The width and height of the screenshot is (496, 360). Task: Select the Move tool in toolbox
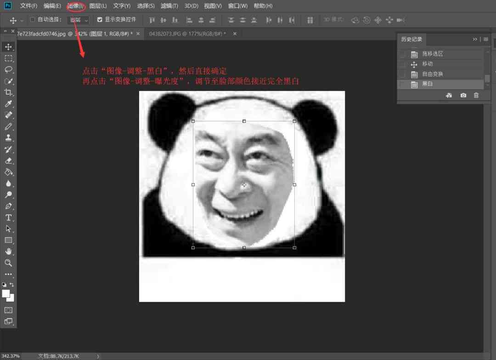tap(9, 47)
